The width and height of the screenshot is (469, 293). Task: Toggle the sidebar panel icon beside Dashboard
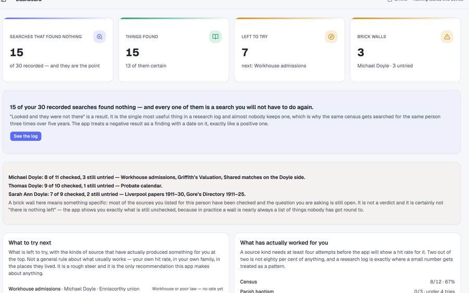(4, 1)
